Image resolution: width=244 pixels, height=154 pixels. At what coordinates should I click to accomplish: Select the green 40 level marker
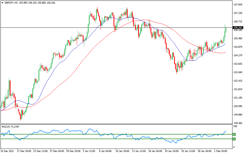coord(234,139)
